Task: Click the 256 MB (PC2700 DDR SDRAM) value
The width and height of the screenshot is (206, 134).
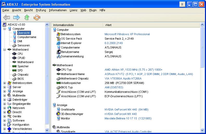Action: tap(124, 83)
